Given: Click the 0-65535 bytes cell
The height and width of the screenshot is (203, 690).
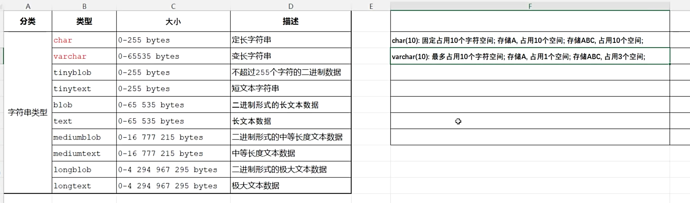Looking at the screenshot, I should click(x=173, y=56).
